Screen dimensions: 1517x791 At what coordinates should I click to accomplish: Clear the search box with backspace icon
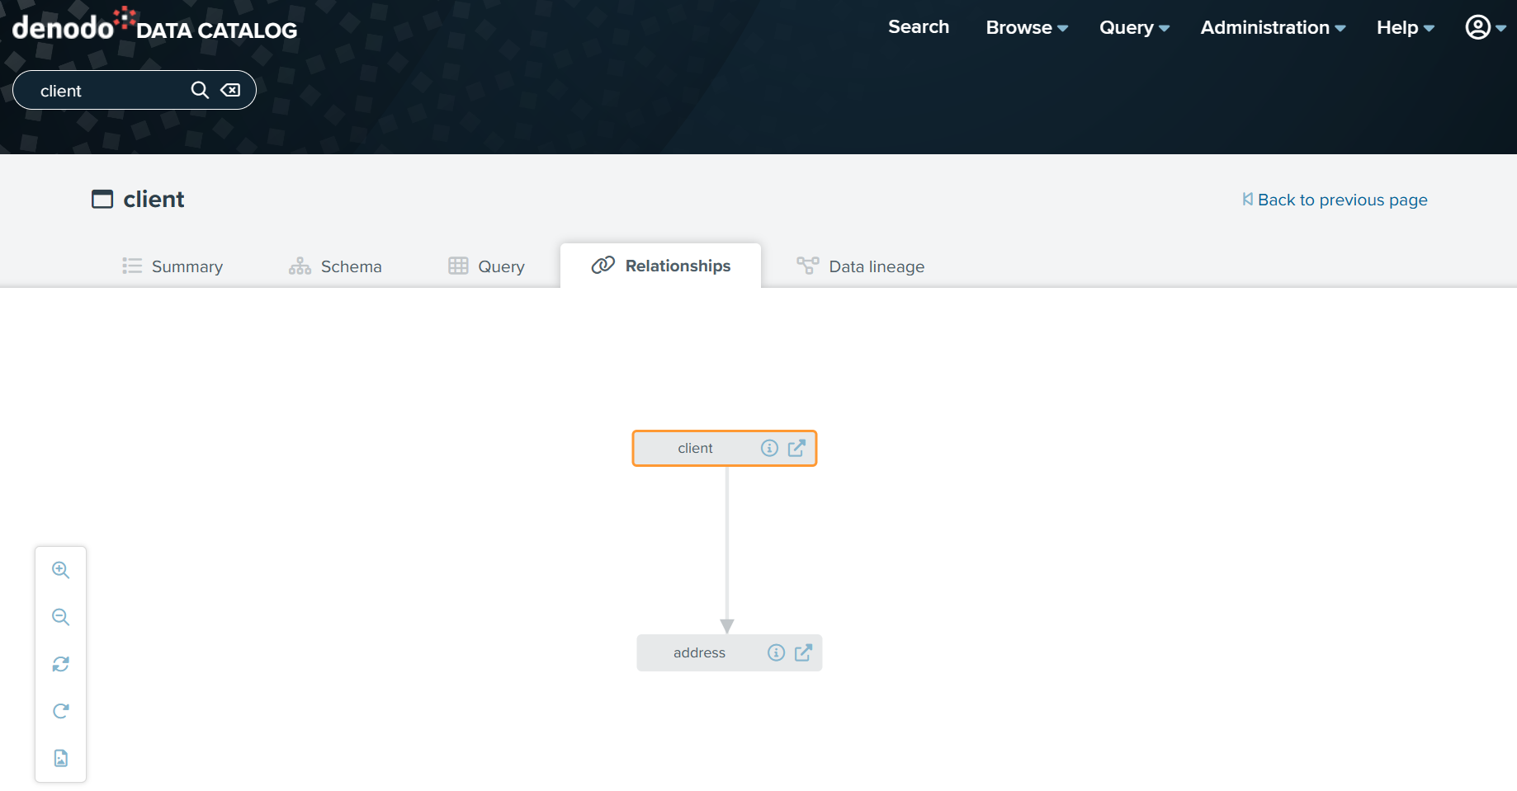pyautogui.click(x=230, y=90)
